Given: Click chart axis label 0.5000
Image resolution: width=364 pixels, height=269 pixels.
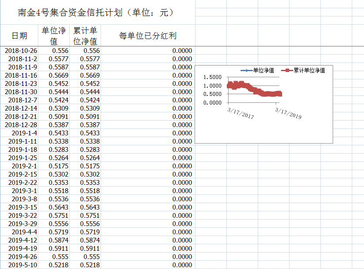Looking at the screenshot, I should click(x=212, y=94).
